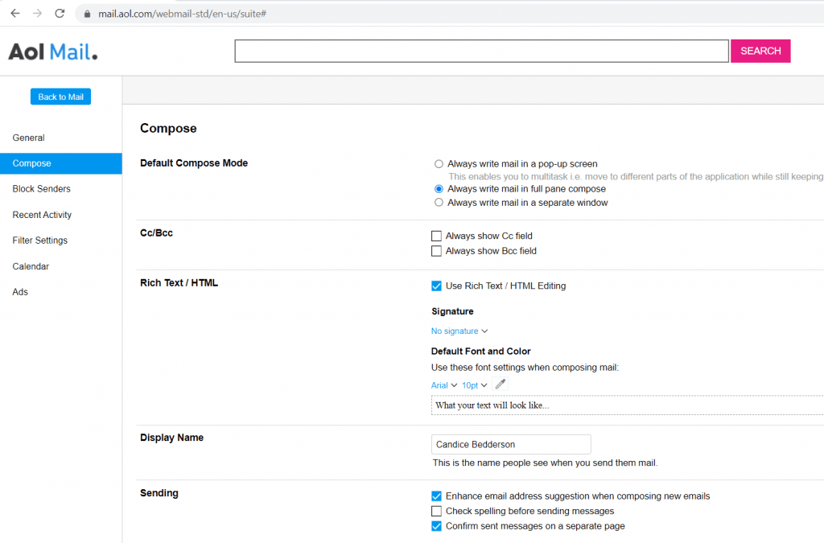Switch to the Block Senders settings section
This screenshot has width=824, height=543.
39,188
